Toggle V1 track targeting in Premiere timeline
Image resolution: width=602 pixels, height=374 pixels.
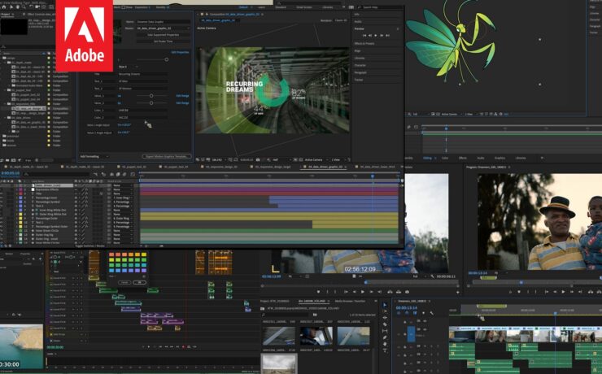pyautogui.click(x=411, y=334)
